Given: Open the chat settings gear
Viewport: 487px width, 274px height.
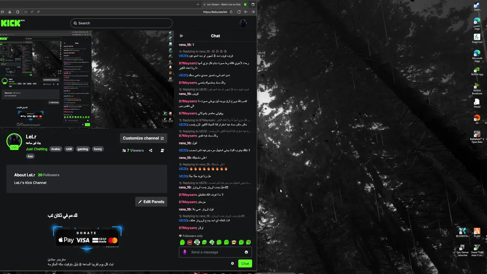Looking at the screenshot, I should click(232, 263).
